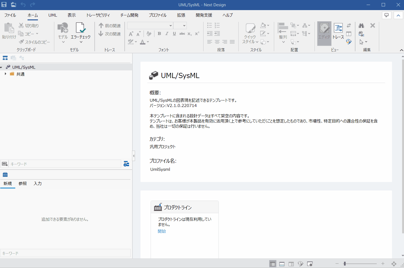Viewport: 404px width, 268px height.
Task: Open the font color dropdown arrow
Action: point(148,42)
